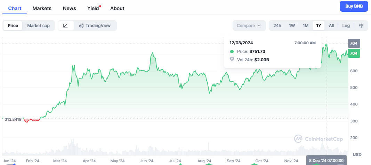Click the red notification dot on Yield

tap(100, 6)
